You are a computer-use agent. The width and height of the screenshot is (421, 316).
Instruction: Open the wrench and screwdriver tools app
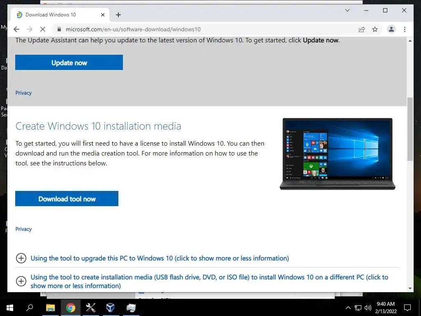90,308
